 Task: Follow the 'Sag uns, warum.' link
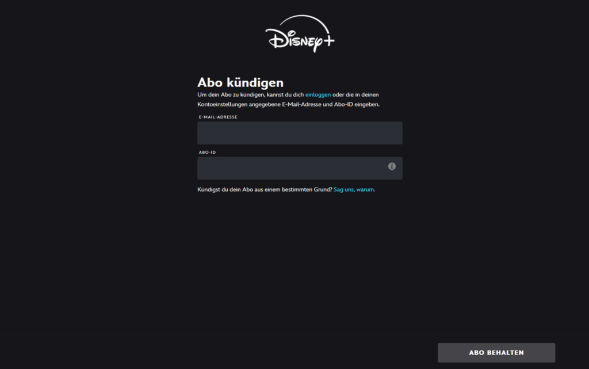point(354,189)
